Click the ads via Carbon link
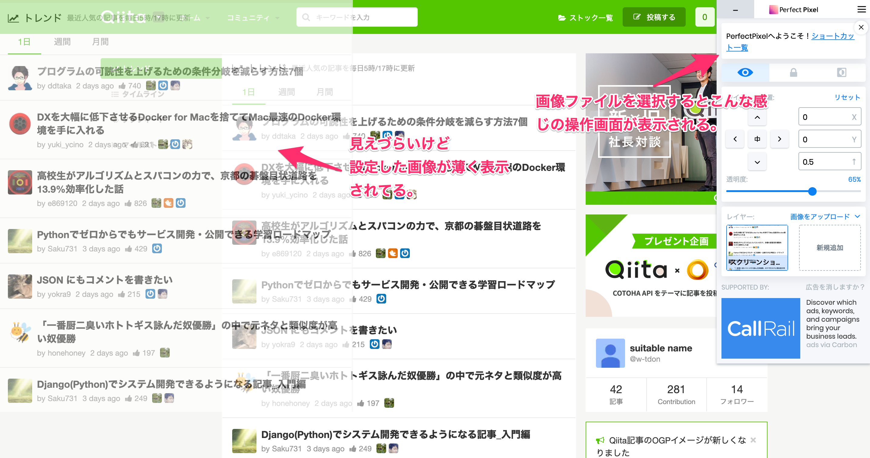The width and height of the screenshot is (870, 458). coord(832,345)
